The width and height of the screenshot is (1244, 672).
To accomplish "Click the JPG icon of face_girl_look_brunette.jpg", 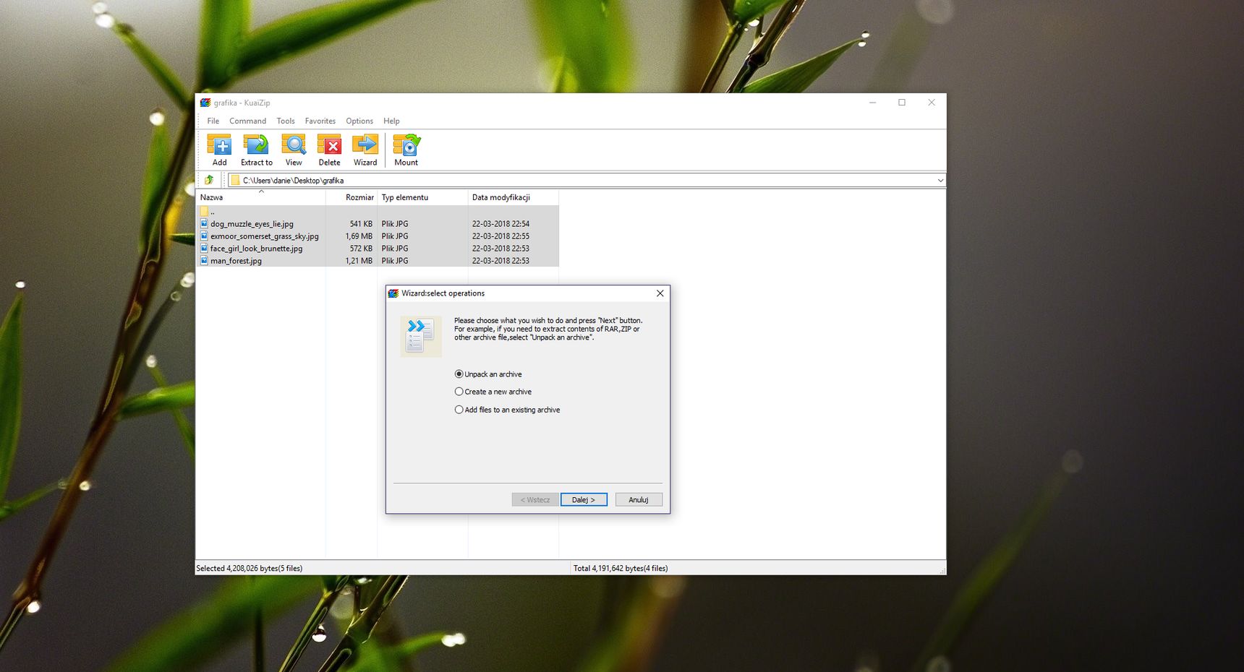I will click(204, 249).
